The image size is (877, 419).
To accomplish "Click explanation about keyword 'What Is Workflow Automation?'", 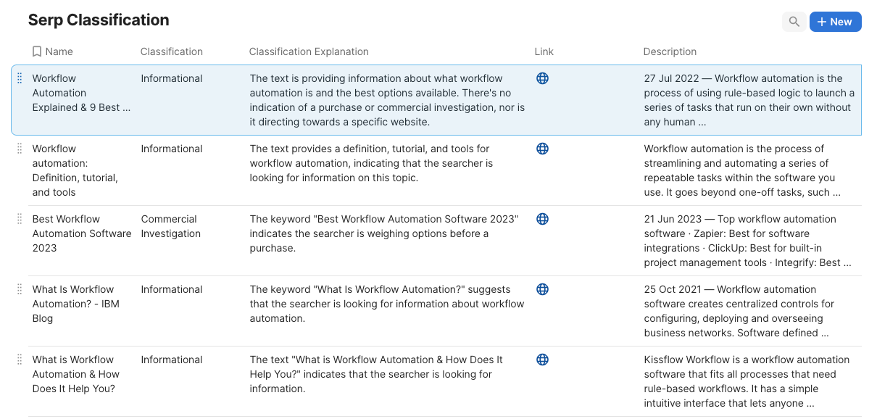I will [x=387, y=304].
